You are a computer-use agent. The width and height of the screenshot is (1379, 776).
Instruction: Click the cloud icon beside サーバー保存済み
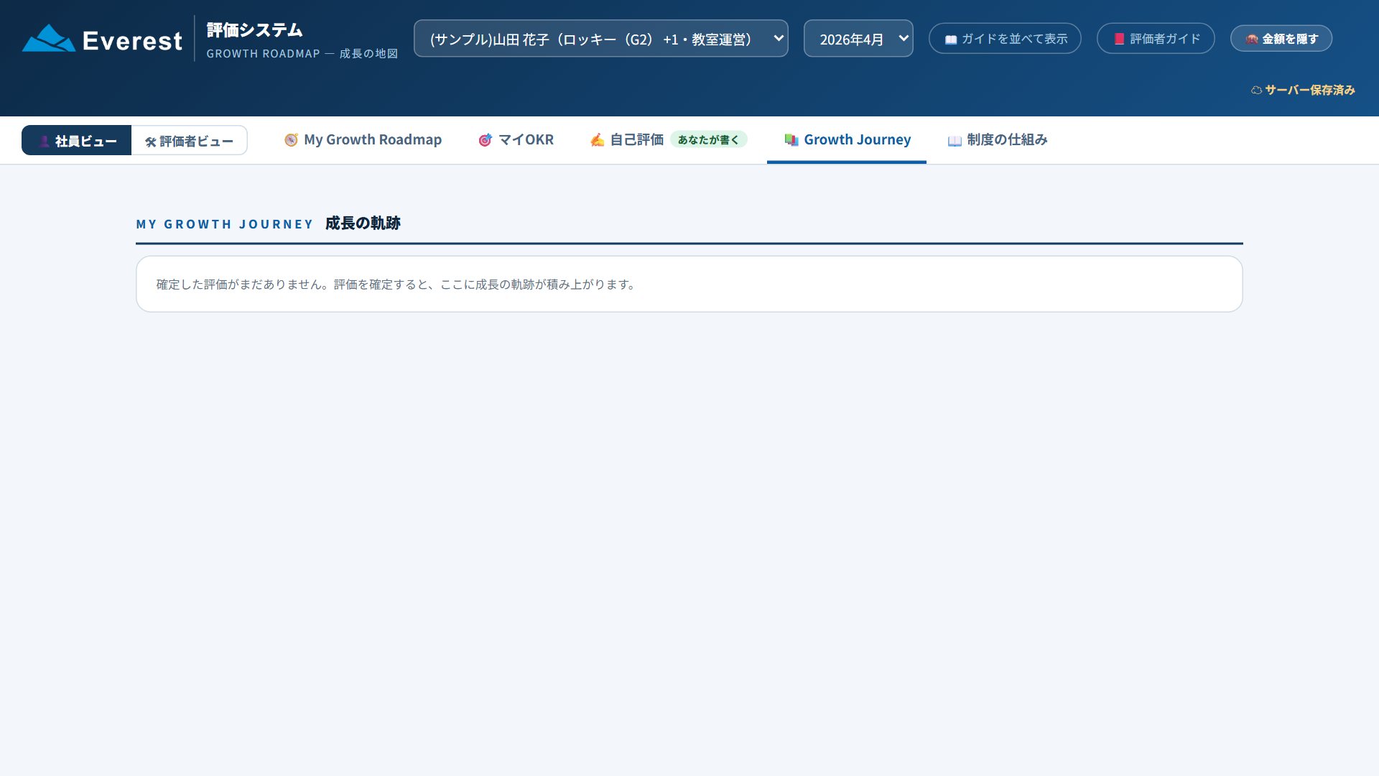(x=1256, y=91)
